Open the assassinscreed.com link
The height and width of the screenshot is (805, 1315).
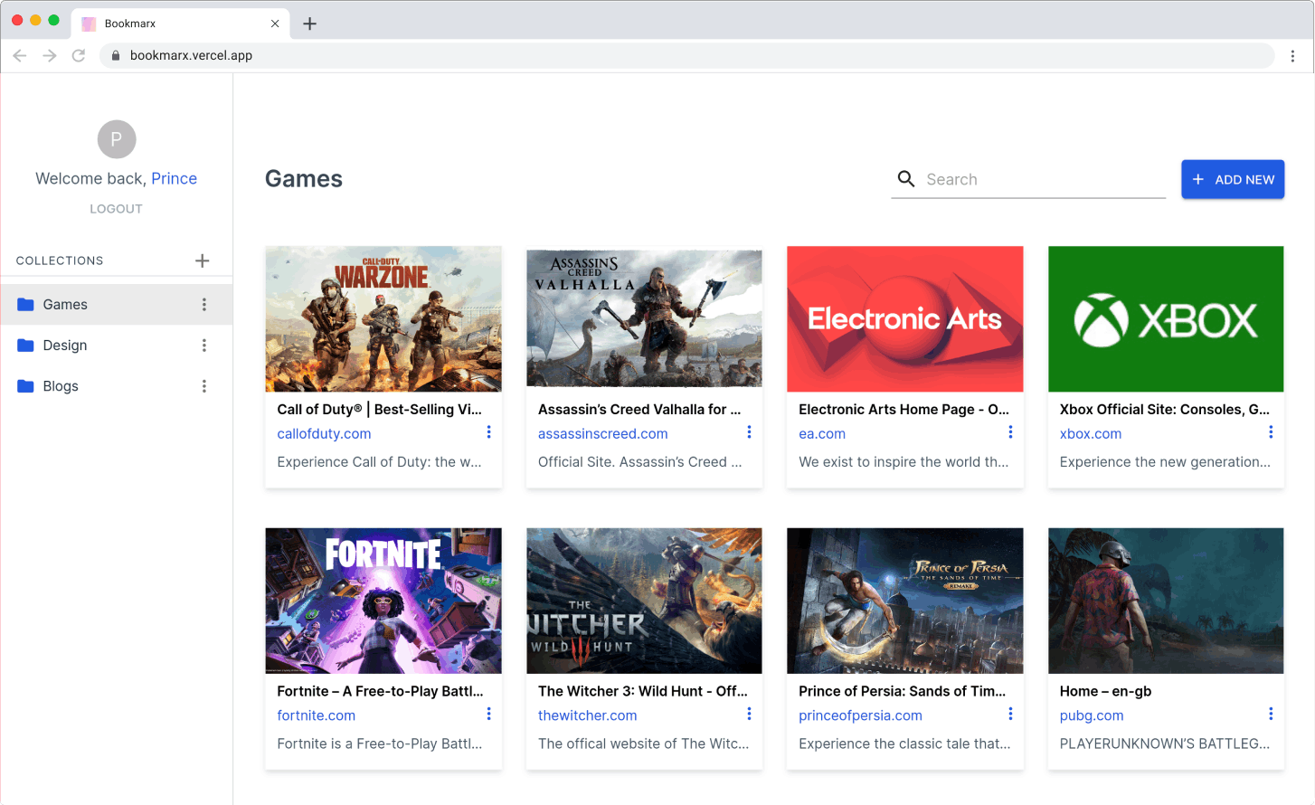click(x=603, y=434)
